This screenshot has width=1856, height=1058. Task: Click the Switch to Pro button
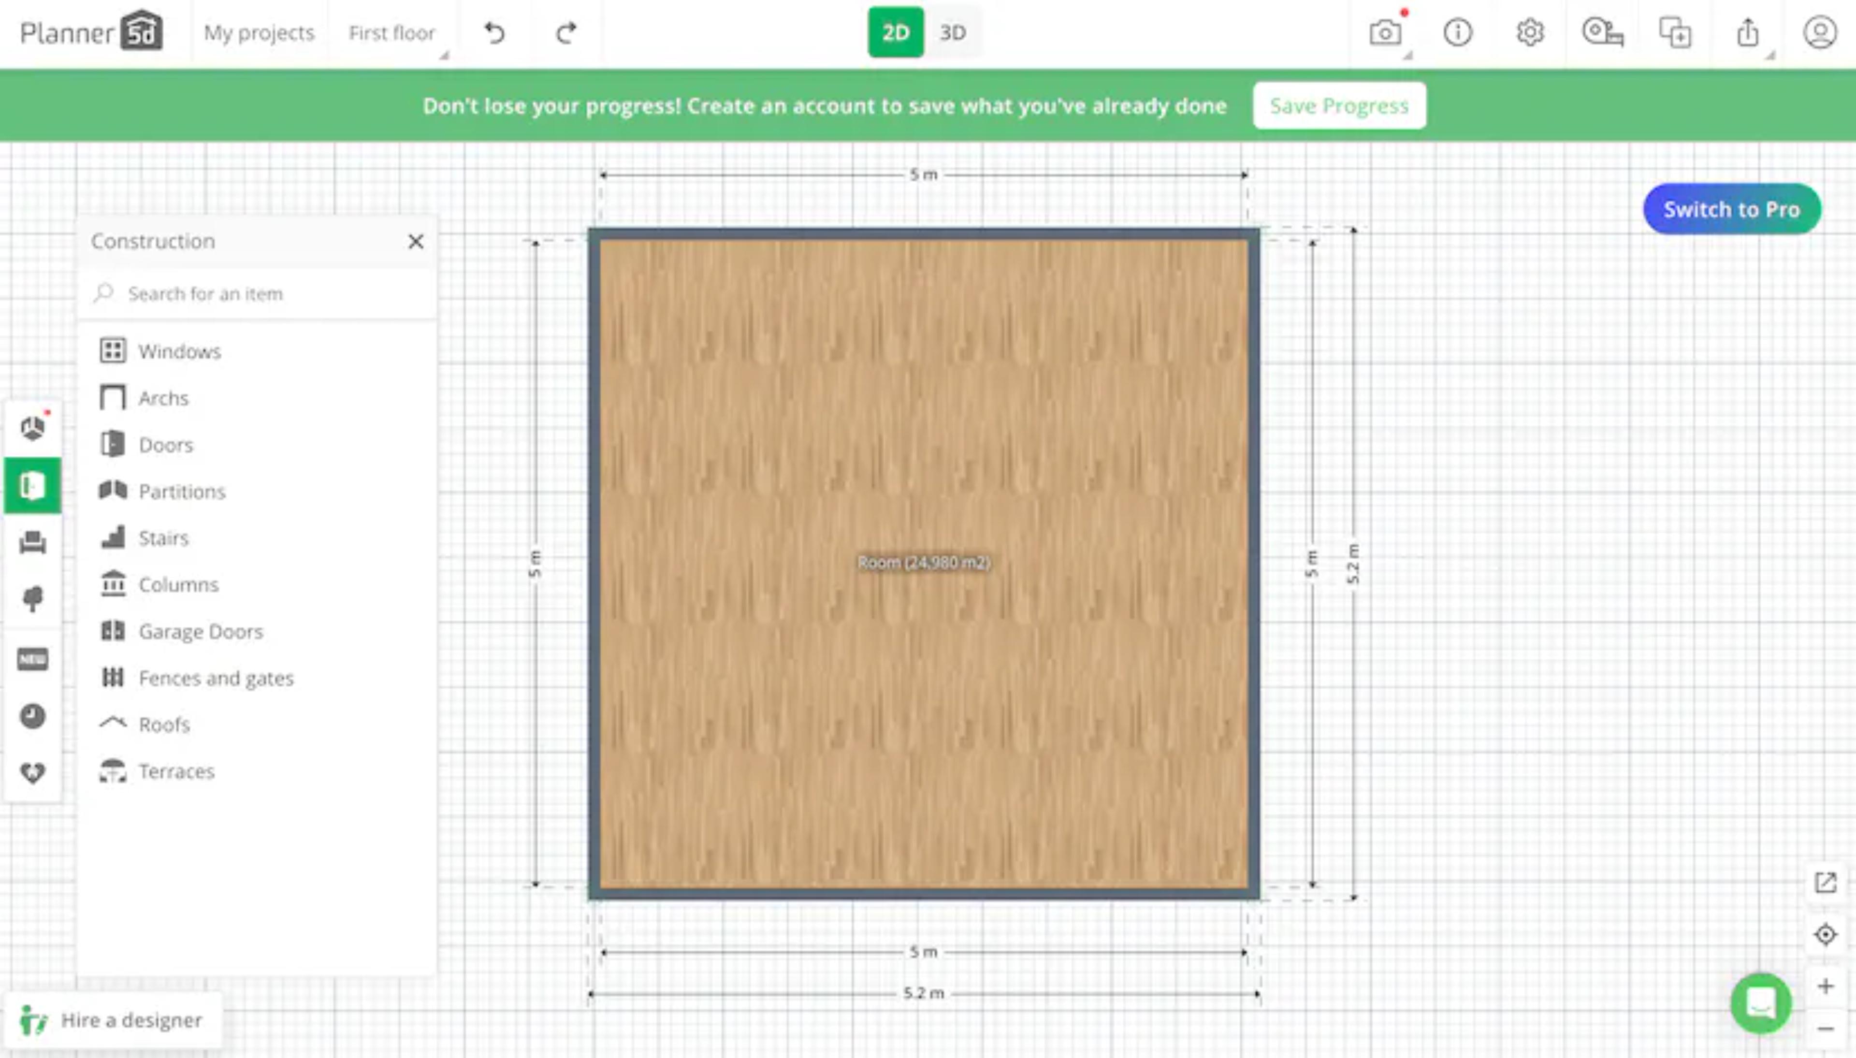pos(1731,209)
